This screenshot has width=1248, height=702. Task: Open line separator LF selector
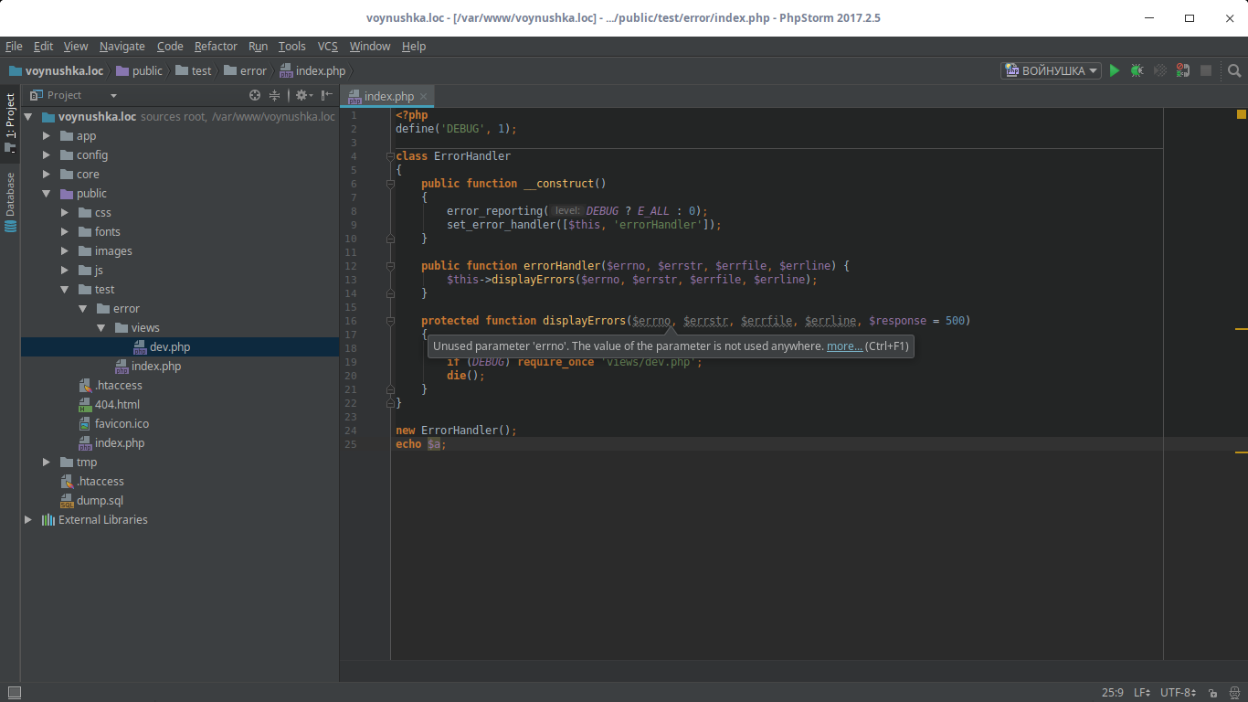pos(1142,693)
